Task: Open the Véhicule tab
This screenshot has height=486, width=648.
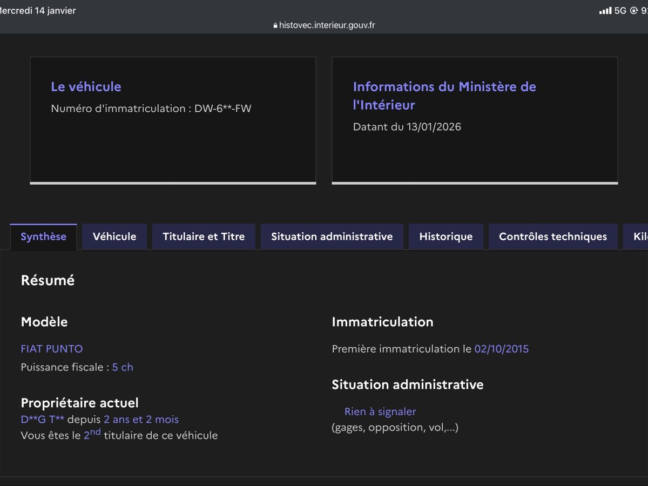Action: click(114, 237)
